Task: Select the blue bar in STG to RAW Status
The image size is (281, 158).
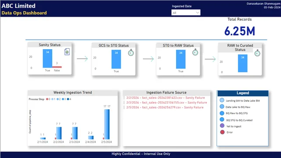Action: (180, 59)
